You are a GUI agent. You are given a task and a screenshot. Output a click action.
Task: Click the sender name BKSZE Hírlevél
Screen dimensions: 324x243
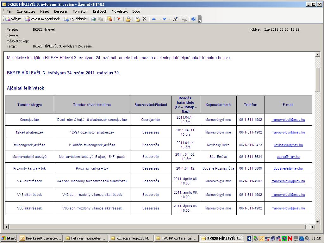pos(44,29)
